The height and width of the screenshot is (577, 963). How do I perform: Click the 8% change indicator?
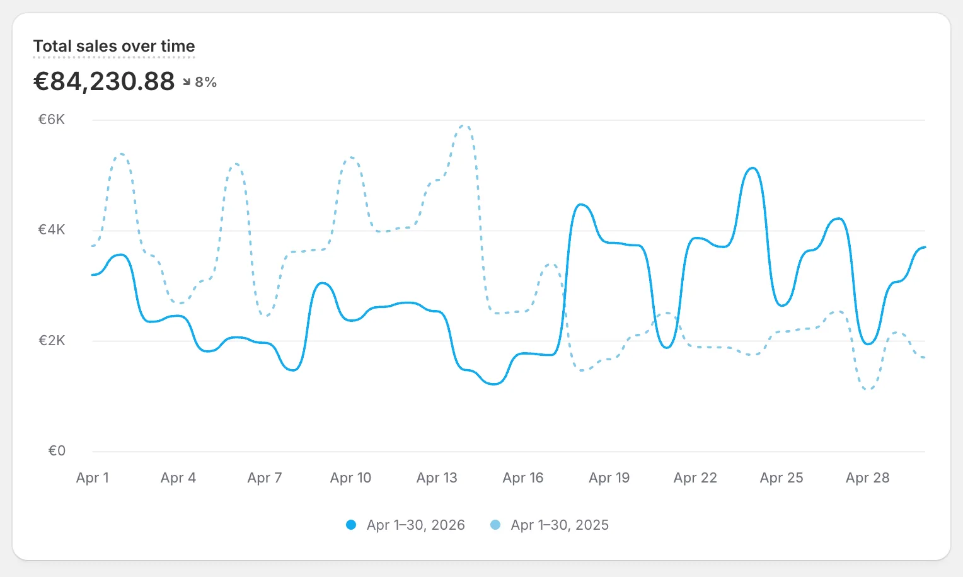point(205,82)
